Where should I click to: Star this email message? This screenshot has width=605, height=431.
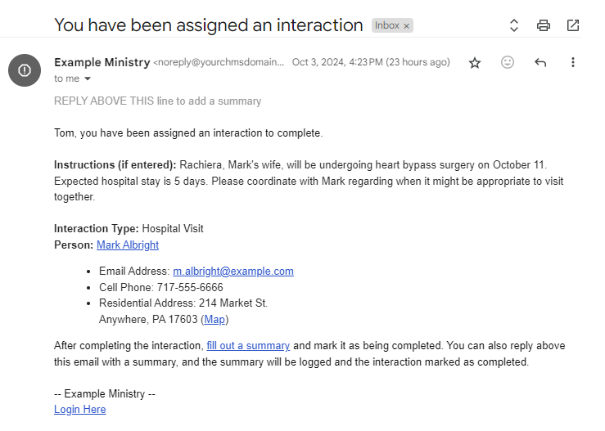coord(475,63)
